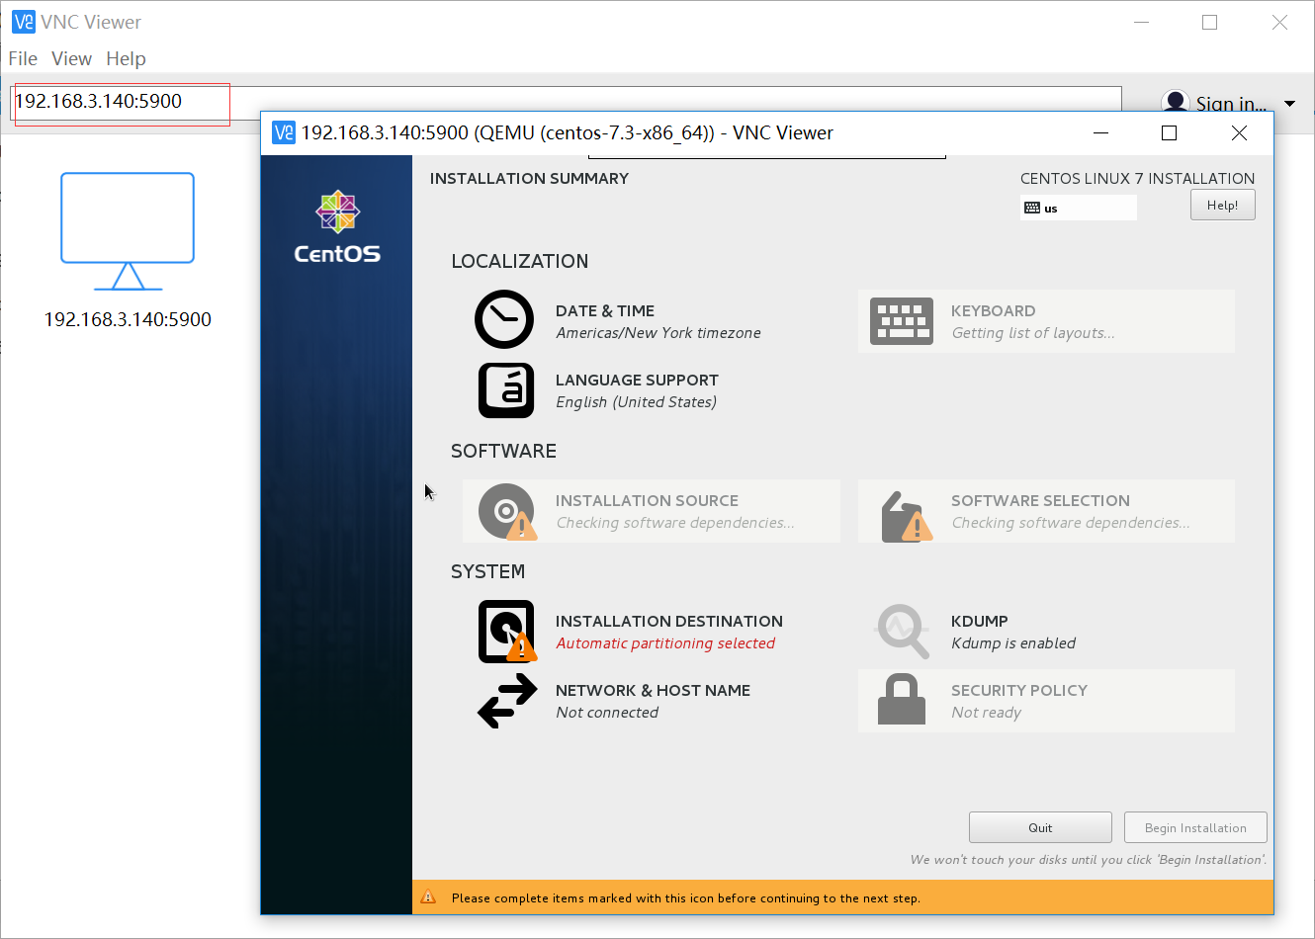Click the us keyboard layout indicator
This screenshot has width=1315, height=939.
pos(1078,208)
